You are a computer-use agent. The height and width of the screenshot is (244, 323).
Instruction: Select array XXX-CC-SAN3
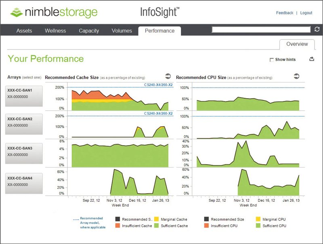[24, 153]
